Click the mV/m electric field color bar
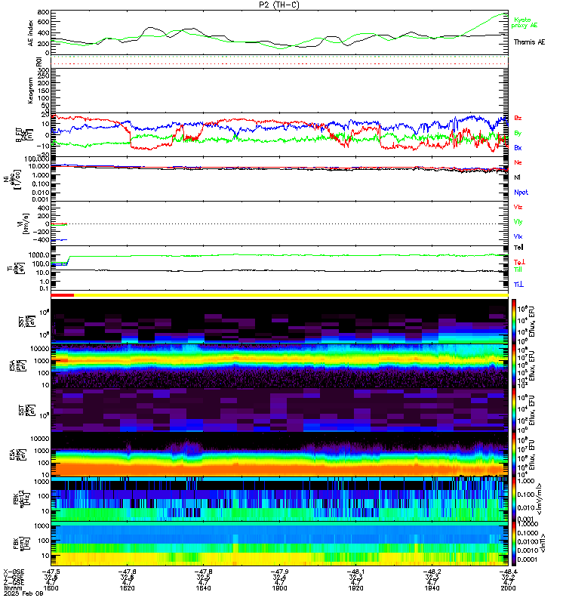Screen dimensions: 566x604 click(x=514, y=499)
